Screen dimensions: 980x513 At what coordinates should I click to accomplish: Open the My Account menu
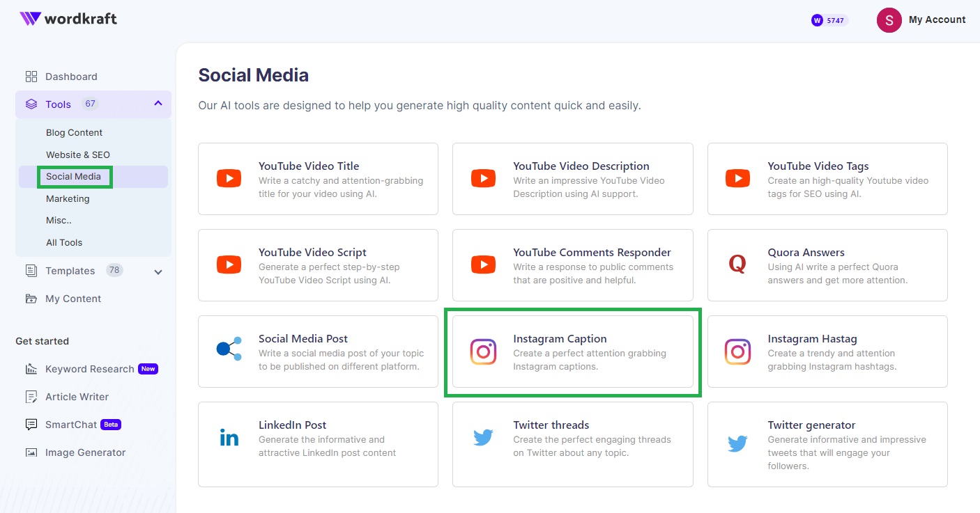click(921, 19)
